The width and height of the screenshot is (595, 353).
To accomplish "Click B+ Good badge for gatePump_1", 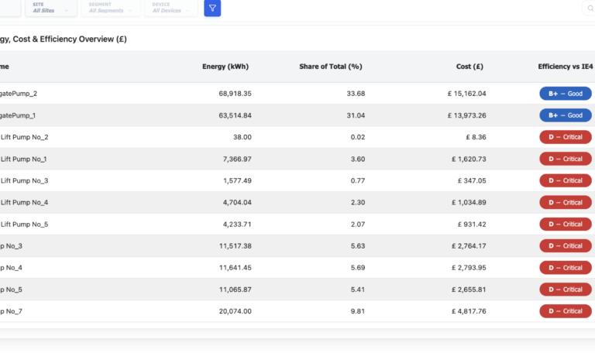I will tap(566, 115).
